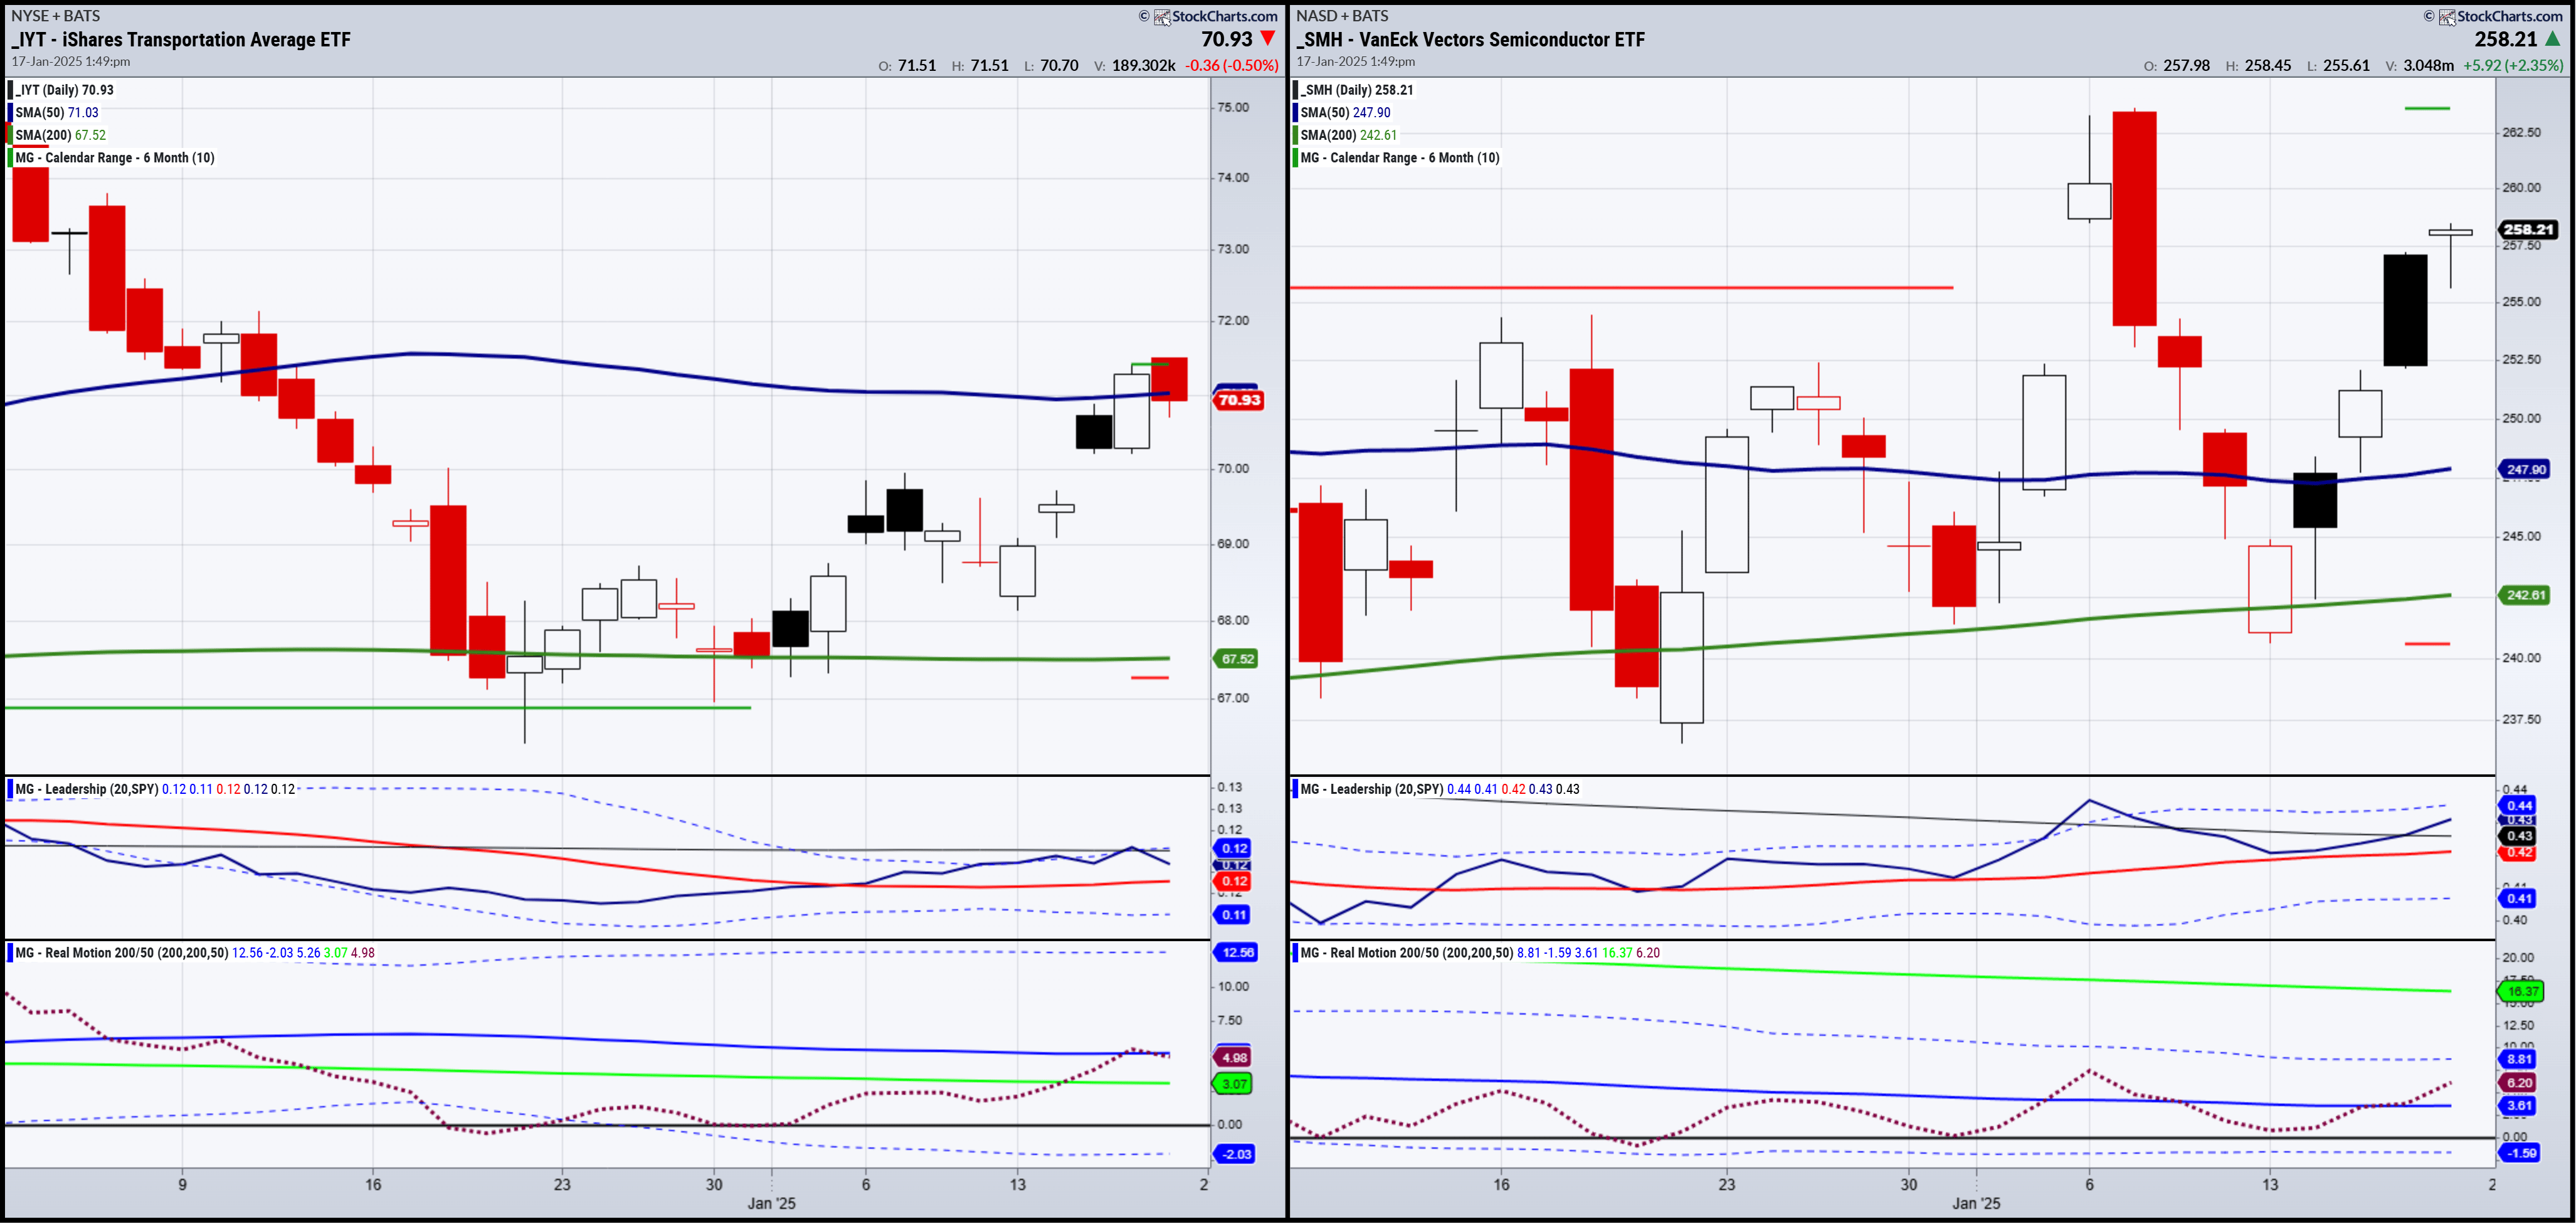Click the NASD + BATS exchange label
2576x1224 pixels.
click(1342, 15)
